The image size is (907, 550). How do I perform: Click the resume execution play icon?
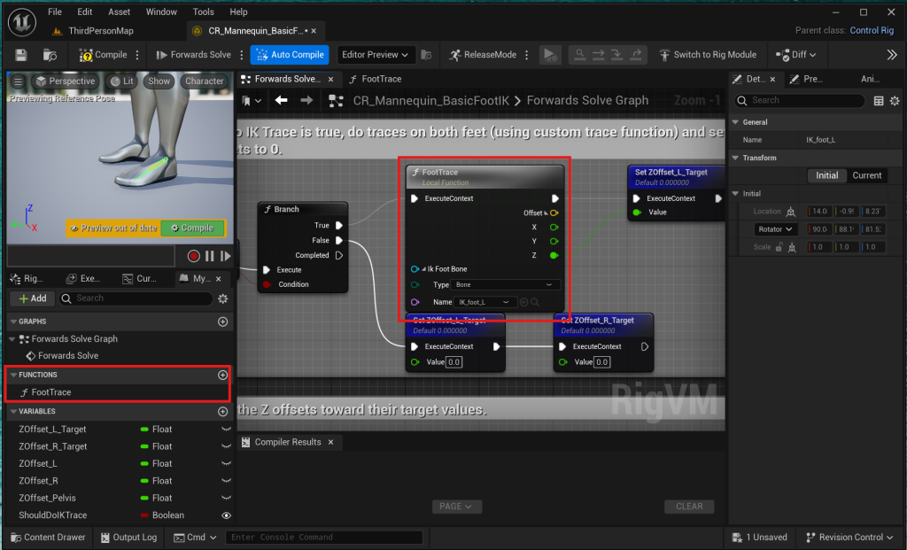[549, 55]
